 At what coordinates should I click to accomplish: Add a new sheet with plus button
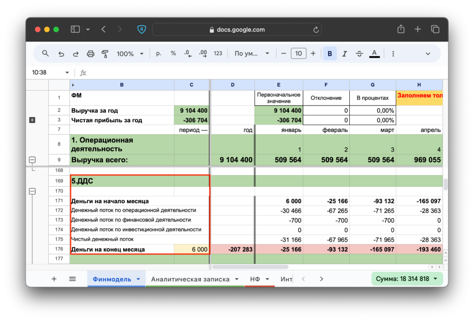click(x=54, y=279)
